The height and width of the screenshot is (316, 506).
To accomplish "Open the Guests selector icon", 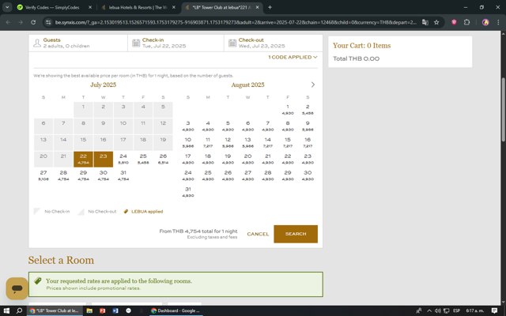I will click(x=37, y=43).
